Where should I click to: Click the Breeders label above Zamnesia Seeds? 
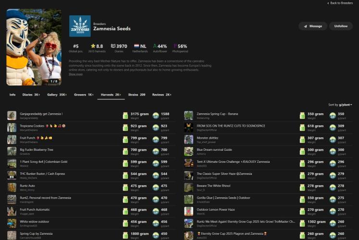tap(99, 24)
